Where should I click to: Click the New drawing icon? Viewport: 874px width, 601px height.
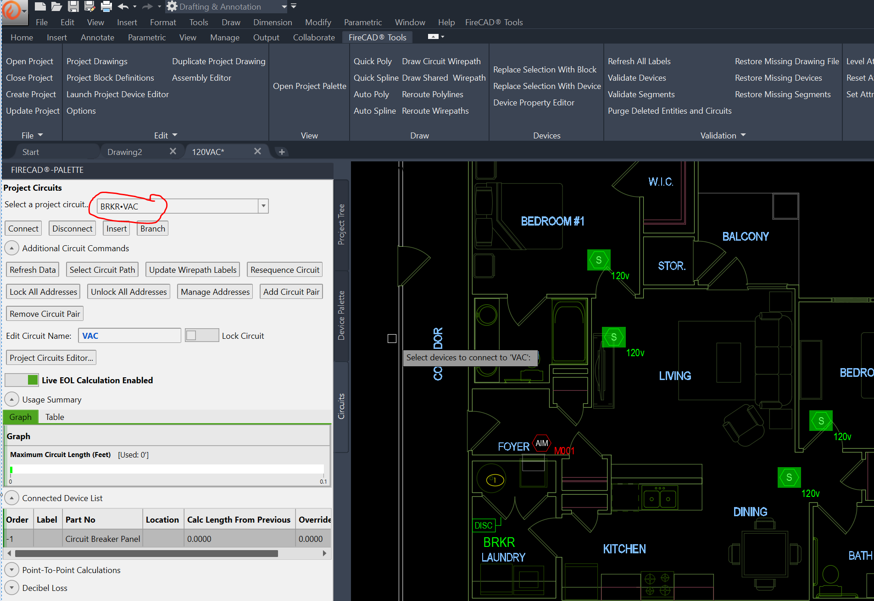[x=40, y=6]
